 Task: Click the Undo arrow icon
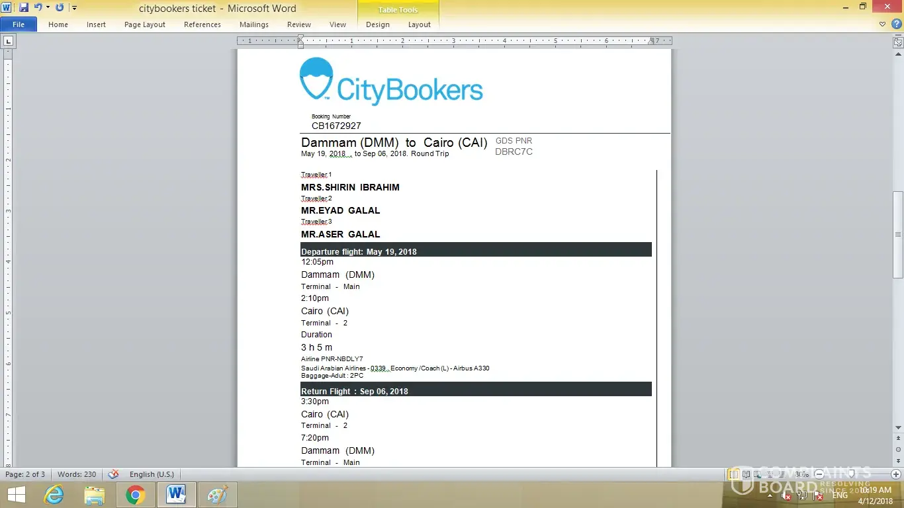tap(38, 7)
